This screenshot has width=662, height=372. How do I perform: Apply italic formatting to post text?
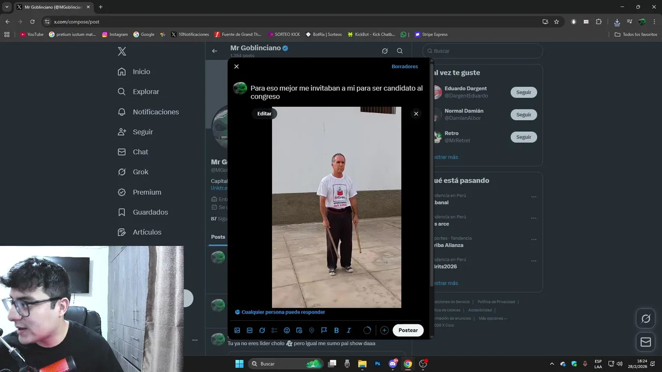(349, 330)
